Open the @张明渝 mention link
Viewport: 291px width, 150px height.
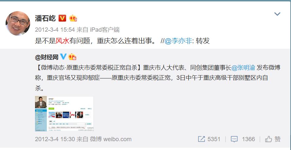(243, 68)
